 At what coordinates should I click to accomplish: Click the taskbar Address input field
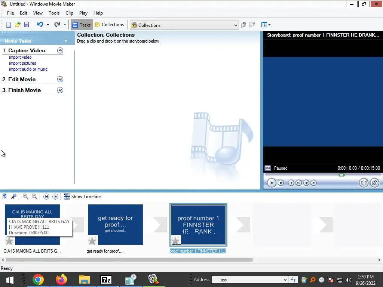coord(247,280)
